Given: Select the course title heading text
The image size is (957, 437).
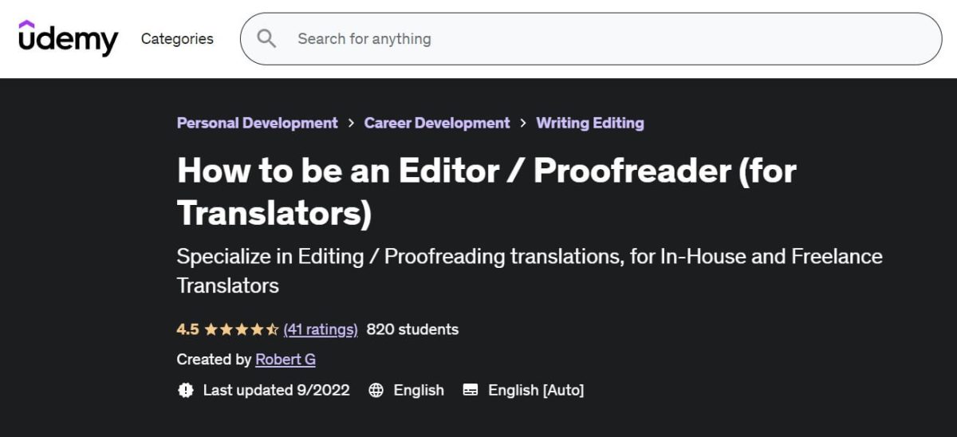Looking at the screenshot, I should pyautogui.click(x=486, y=191).
